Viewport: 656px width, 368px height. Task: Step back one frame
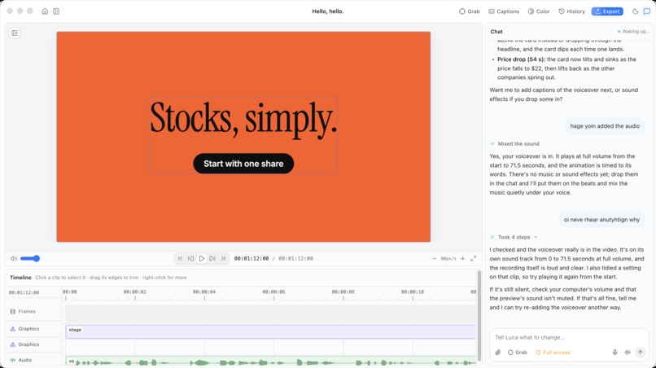[190, 258]
